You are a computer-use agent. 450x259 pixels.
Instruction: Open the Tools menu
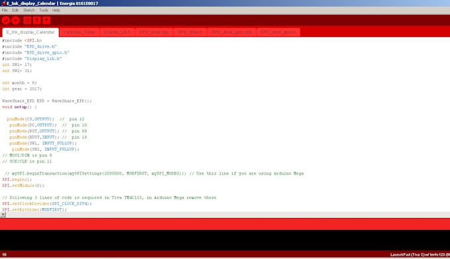pos(44,11)
